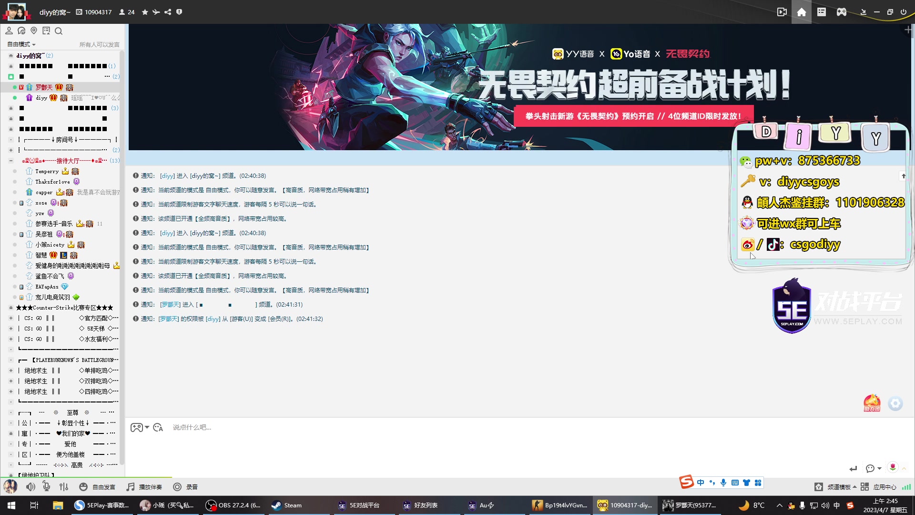The image size is (915, 515).
Task: Click the game controller icon in chat input
Action: tap(136, 427)
